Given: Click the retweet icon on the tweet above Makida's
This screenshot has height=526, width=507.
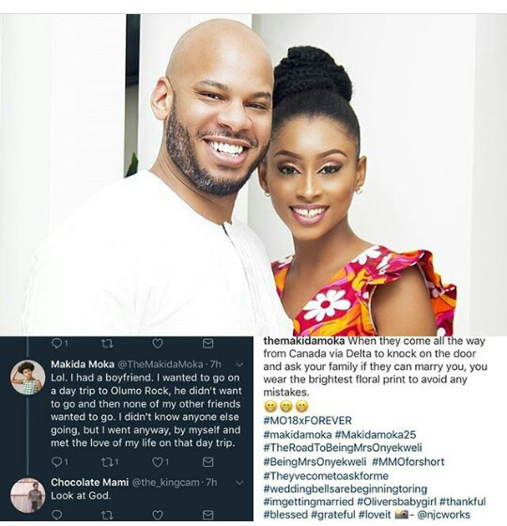Looking at the screenshot, I should tap(107, 343).
